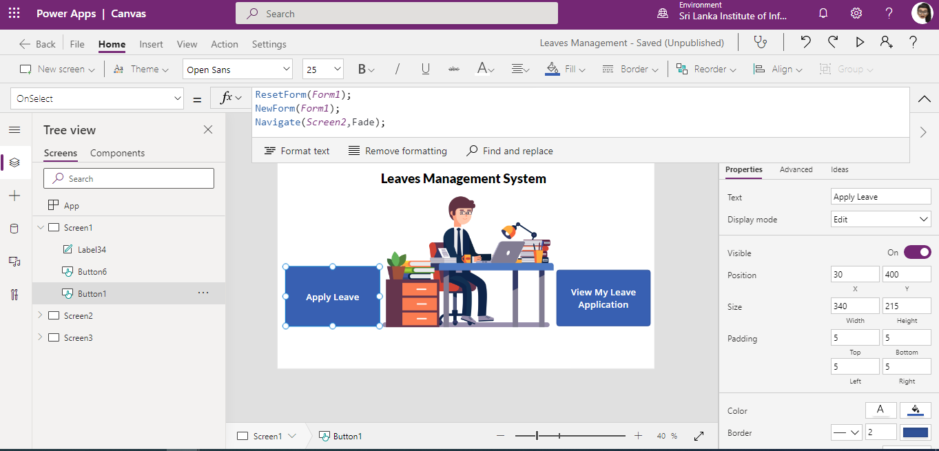Open the View menu tab
Image resolution: width=939 pixels, height=451 pixels.
(187, 44)
